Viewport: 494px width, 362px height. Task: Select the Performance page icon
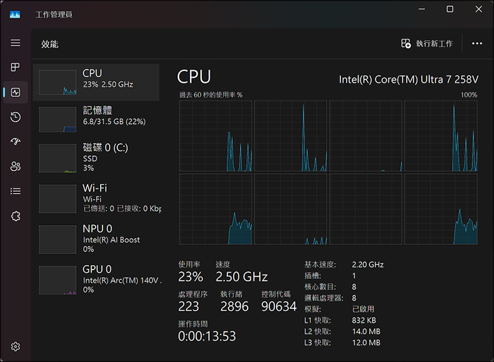point(15,92)
